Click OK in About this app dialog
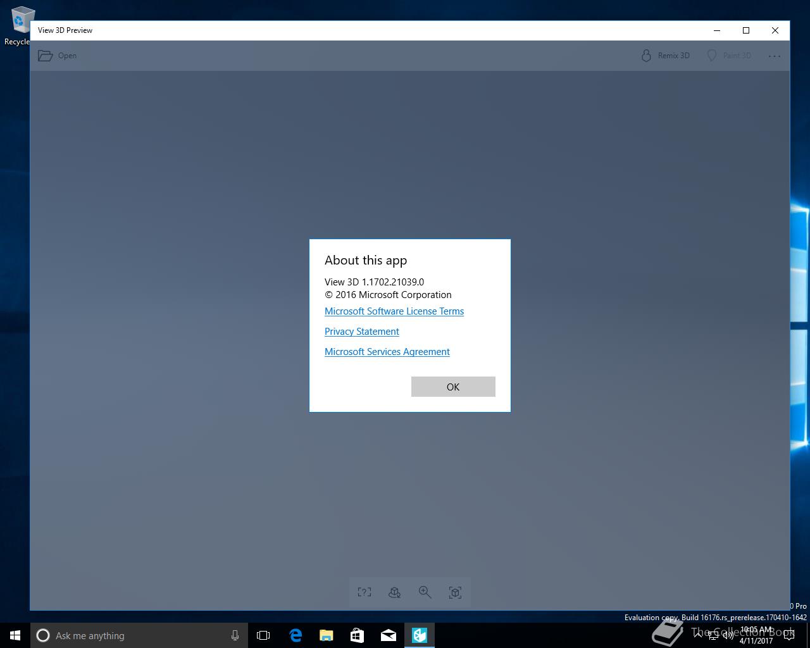810x648 pixels. (453, 387)
